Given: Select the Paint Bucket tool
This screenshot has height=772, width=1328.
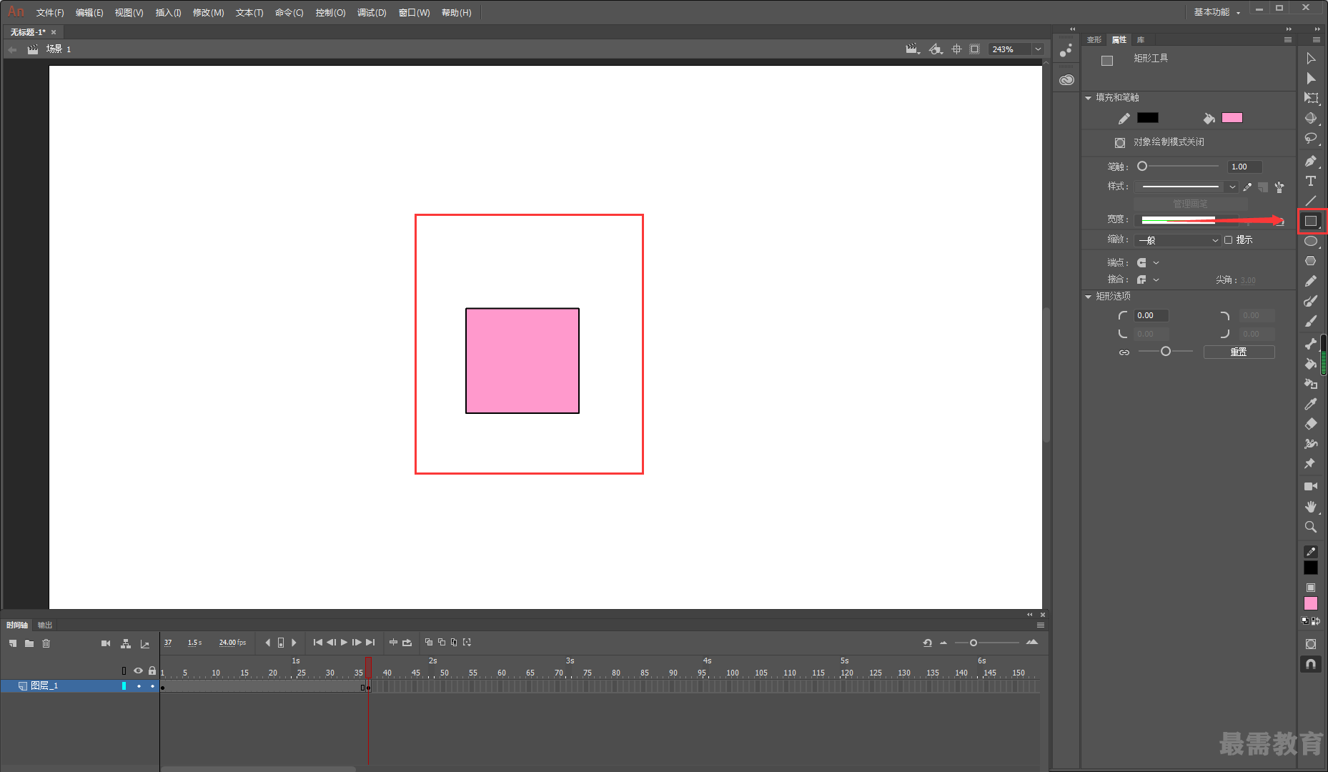Looking at the screenshot, I should point(1311,364).
